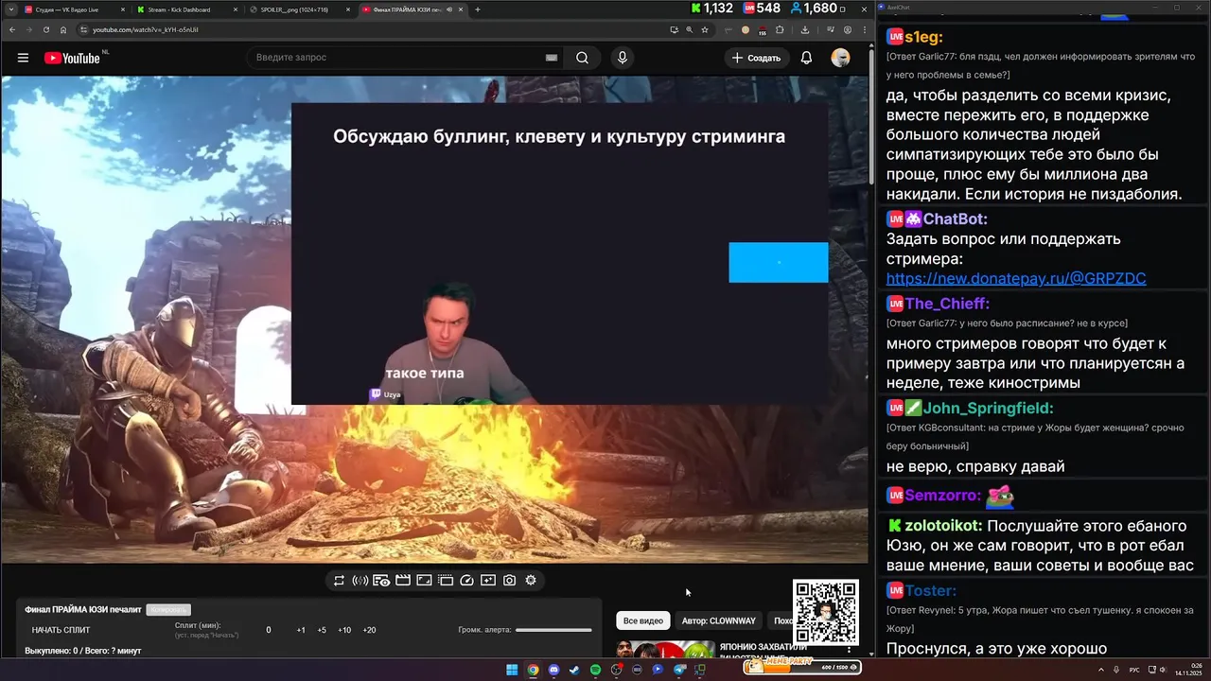Add +10 minutes to the split

(344, 630)
